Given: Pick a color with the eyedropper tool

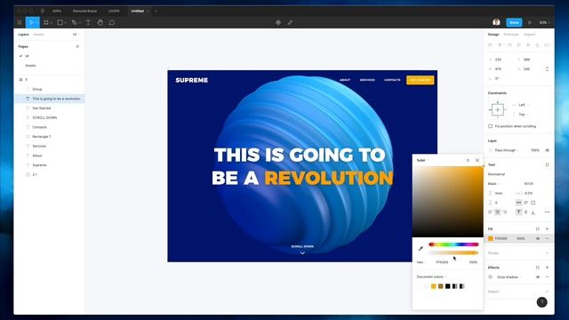Looking at the screenshot, I should coord(421,249).
